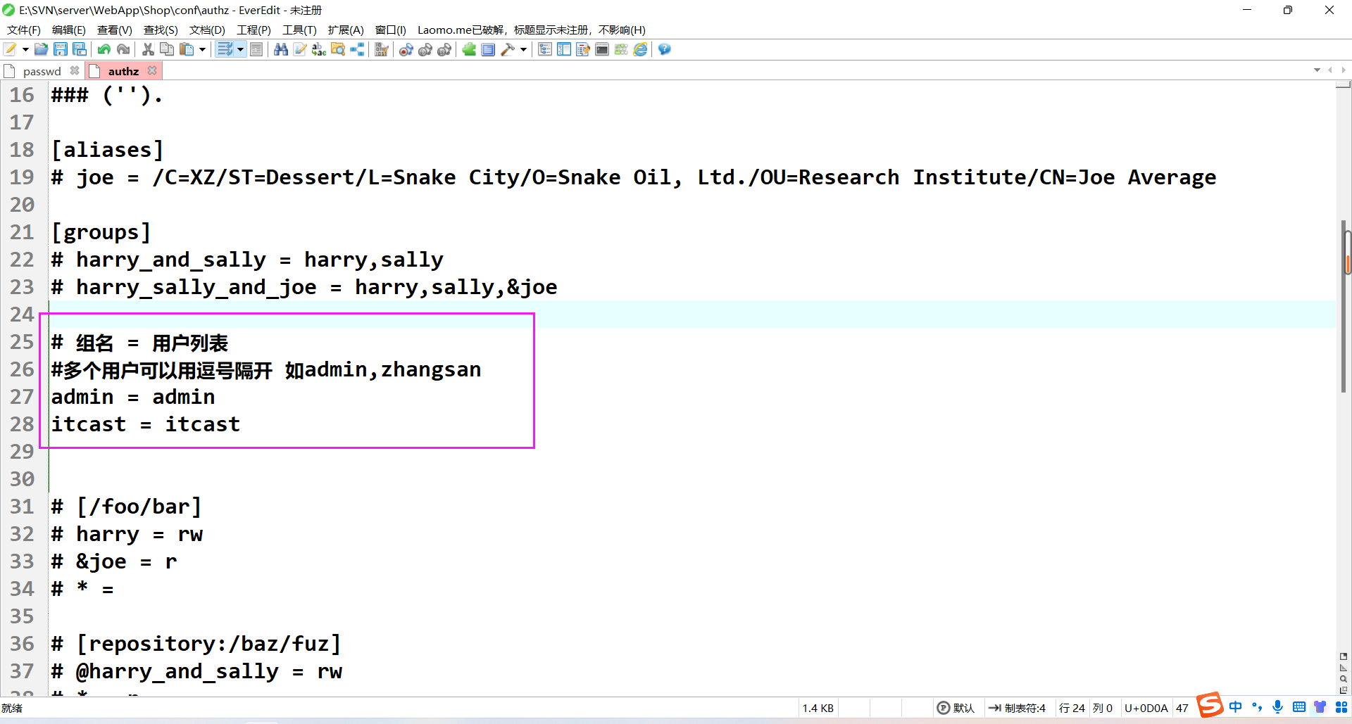The image size is (1352, 724).
Task: Expand the word wrap mode dropdown arrow
Action: [x=240, y=49]
